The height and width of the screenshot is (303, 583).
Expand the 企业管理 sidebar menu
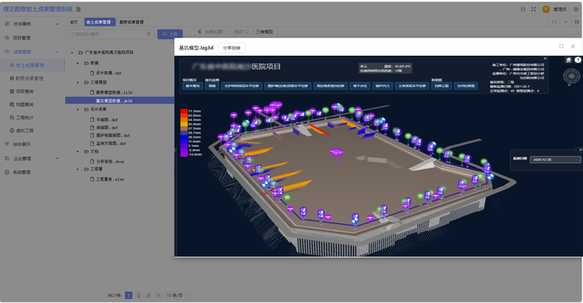[x=30, y=159]
